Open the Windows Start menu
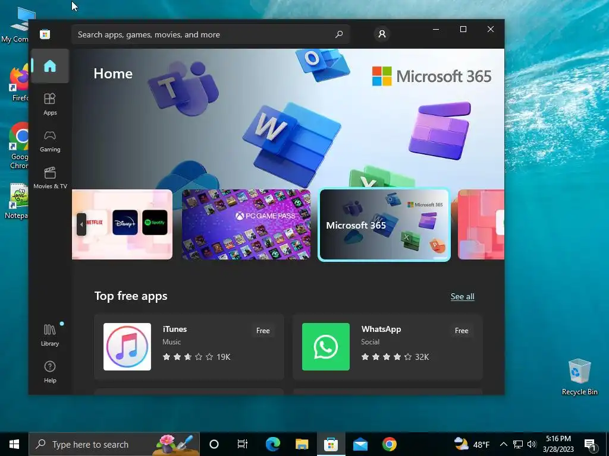Image resolution: width=609 pixels, height=456 pixels. (14, 444)
